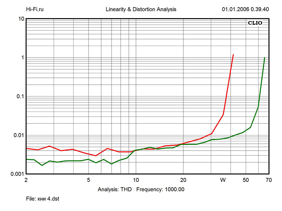
Task: Select the 0.1 y-axis label
Action: click(20, 96)
